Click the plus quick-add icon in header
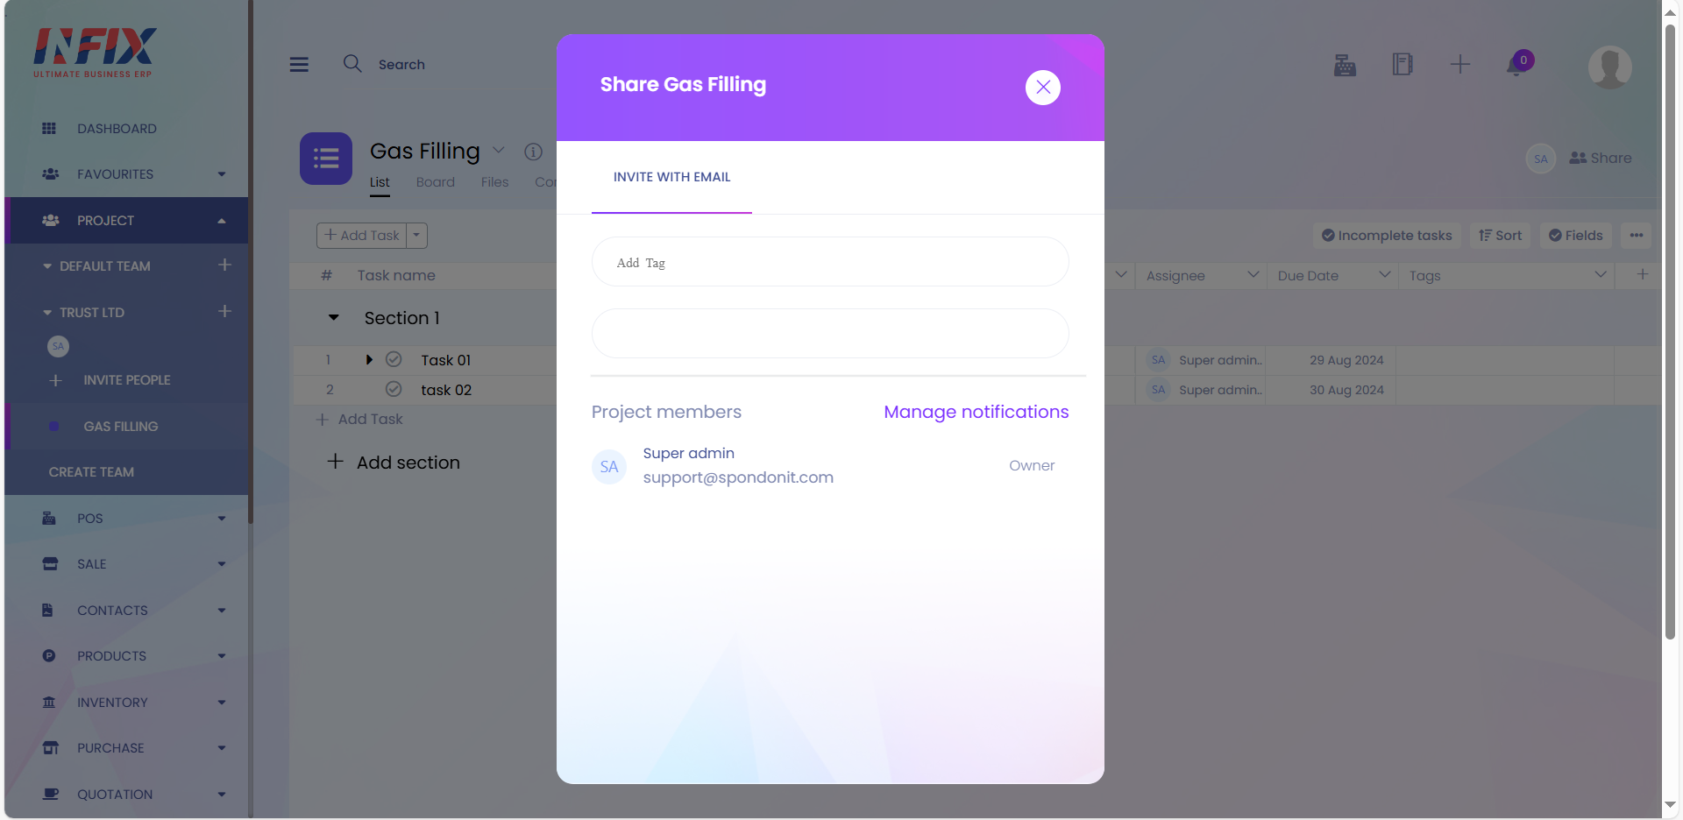 click(x=1460, y=64)
